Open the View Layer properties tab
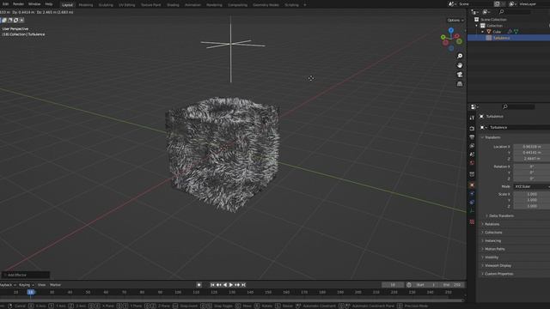550x309 pixels. coord(472,146)
